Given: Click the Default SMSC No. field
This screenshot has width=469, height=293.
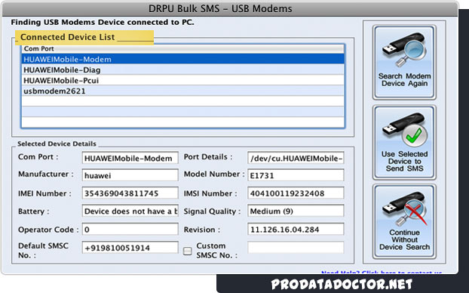Looking at the screenshot, I should pyautogui.click(x=130, y=248).
